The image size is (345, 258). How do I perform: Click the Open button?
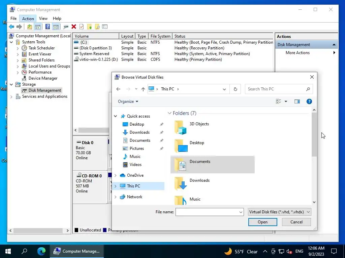click(x=262, y=222)
